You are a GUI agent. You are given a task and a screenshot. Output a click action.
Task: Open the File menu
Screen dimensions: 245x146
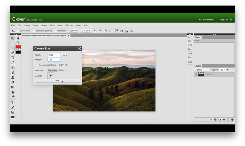(x=13, y=25)
